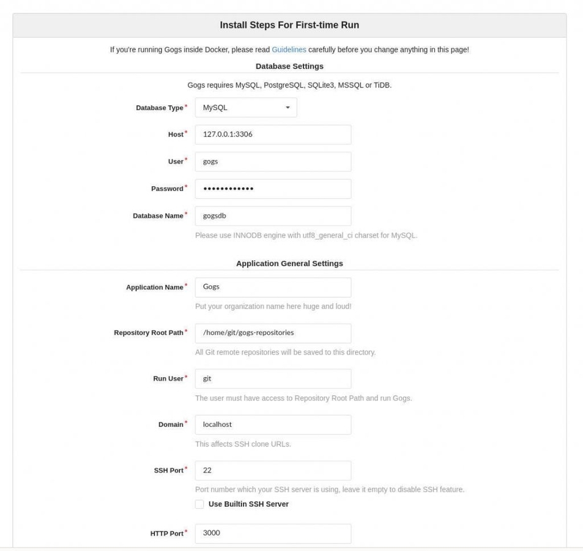Image resolution: width=583 pixels, height=551 pixels.
Task: Click the User input containing gogs
Action: [273, 162]
